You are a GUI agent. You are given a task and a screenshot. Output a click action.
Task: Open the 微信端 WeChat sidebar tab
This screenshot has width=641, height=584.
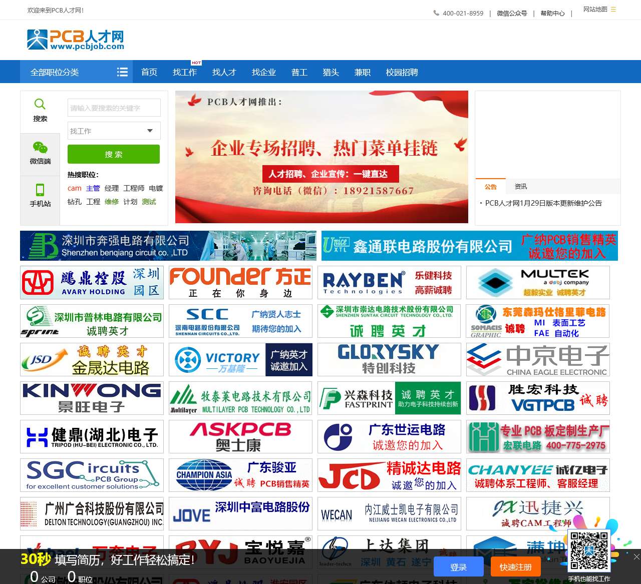coord(40,155)
